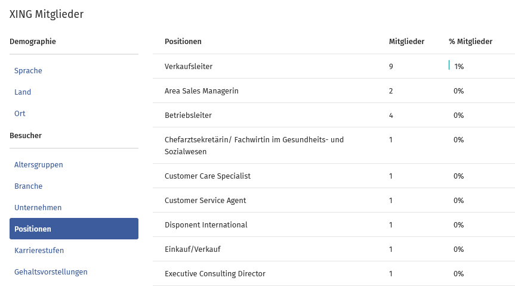The image size is (515, 287).
Task: Switch to the Karrierestufen section
Action: (x=39, y=250)
